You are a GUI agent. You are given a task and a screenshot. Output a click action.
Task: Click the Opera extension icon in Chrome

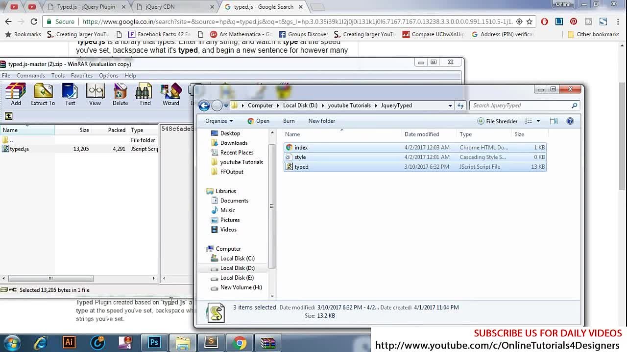point(544,22)
